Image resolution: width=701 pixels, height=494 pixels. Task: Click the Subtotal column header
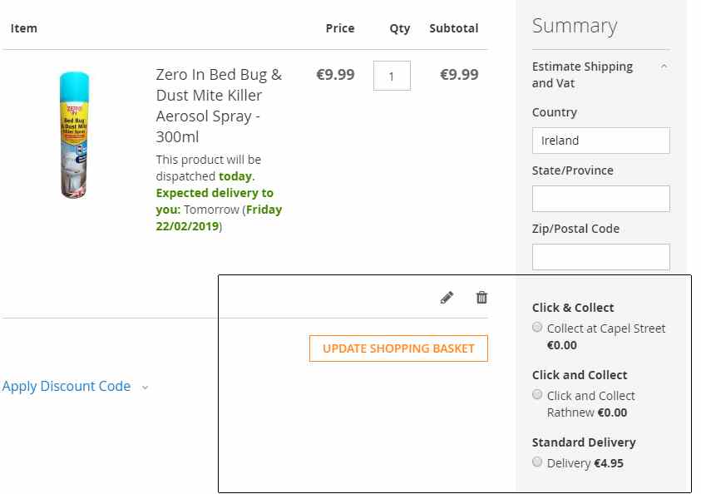tap(454, 28)
